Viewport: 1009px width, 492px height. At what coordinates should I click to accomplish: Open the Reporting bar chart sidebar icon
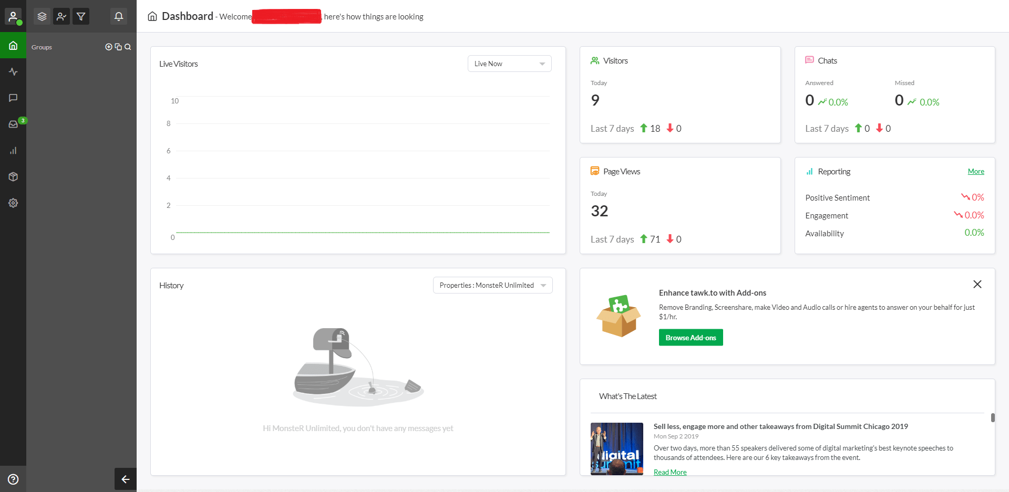13,151
